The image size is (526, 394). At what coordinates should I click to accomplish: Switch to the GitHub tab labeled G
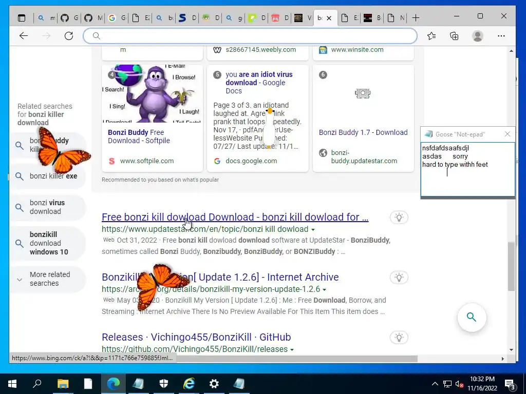click(x=70, y=18)
